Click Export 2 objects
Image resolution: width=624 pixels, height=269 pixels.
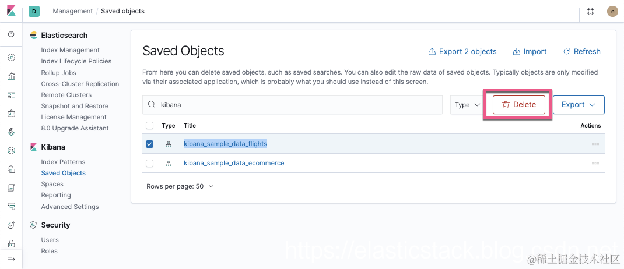[462, 52]
